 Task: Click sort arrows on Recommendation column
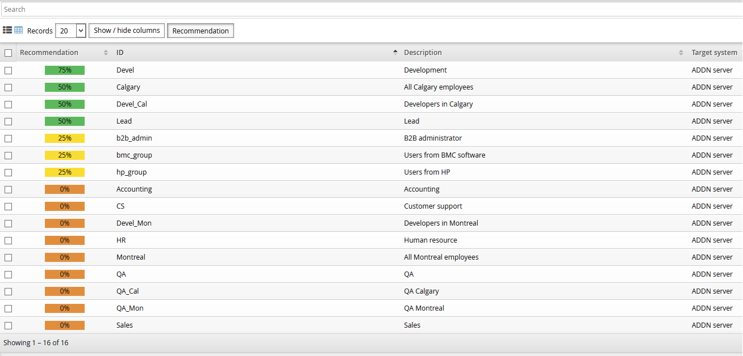point(106,53)
